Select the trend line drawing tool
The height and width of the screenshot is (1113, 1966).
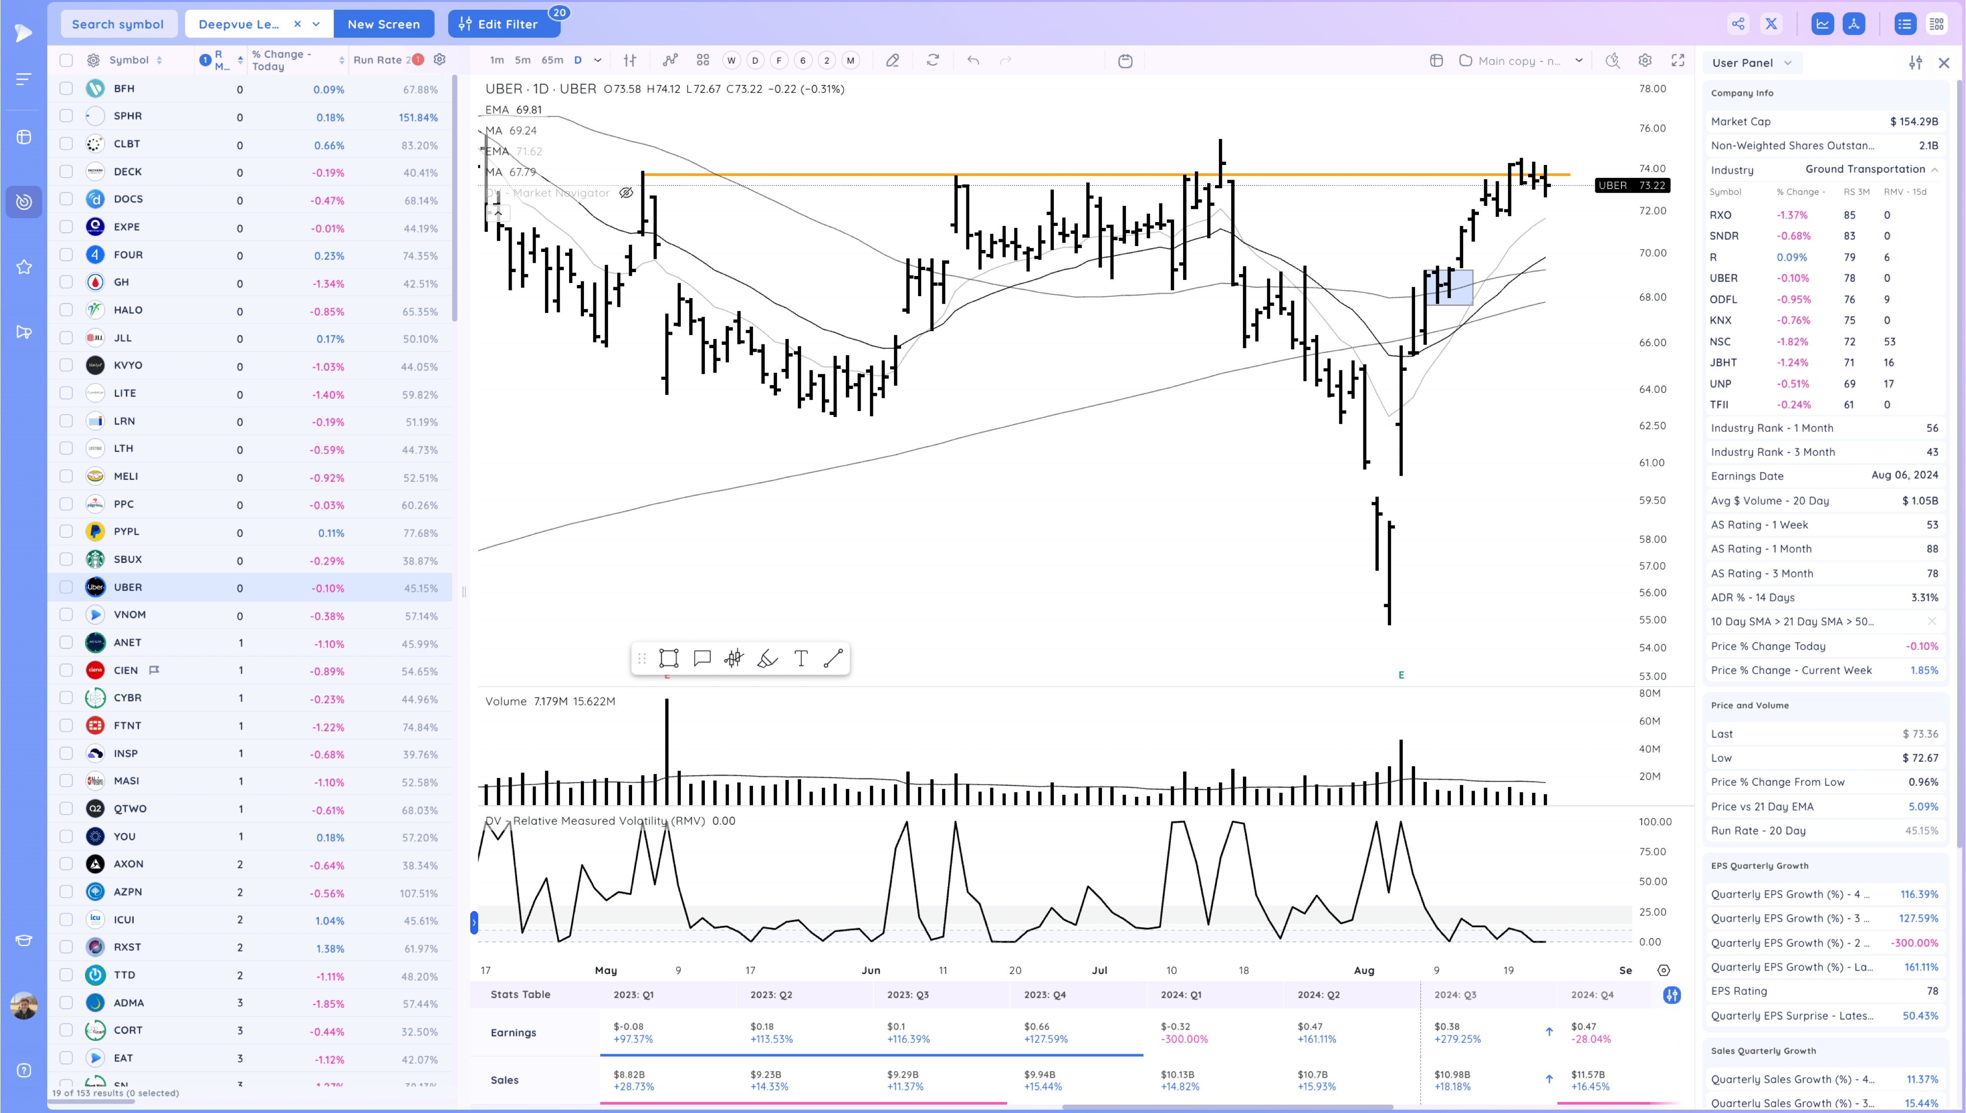pyautogui.click(x=834, y=658)
